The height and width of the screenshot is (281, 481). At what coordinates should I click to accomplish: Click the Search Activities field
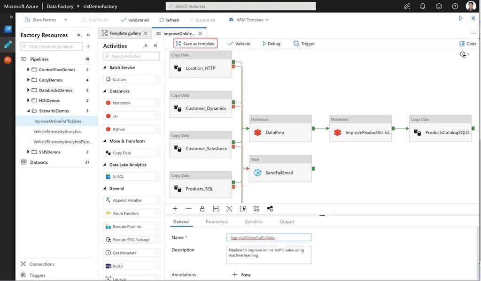point(132,56)
